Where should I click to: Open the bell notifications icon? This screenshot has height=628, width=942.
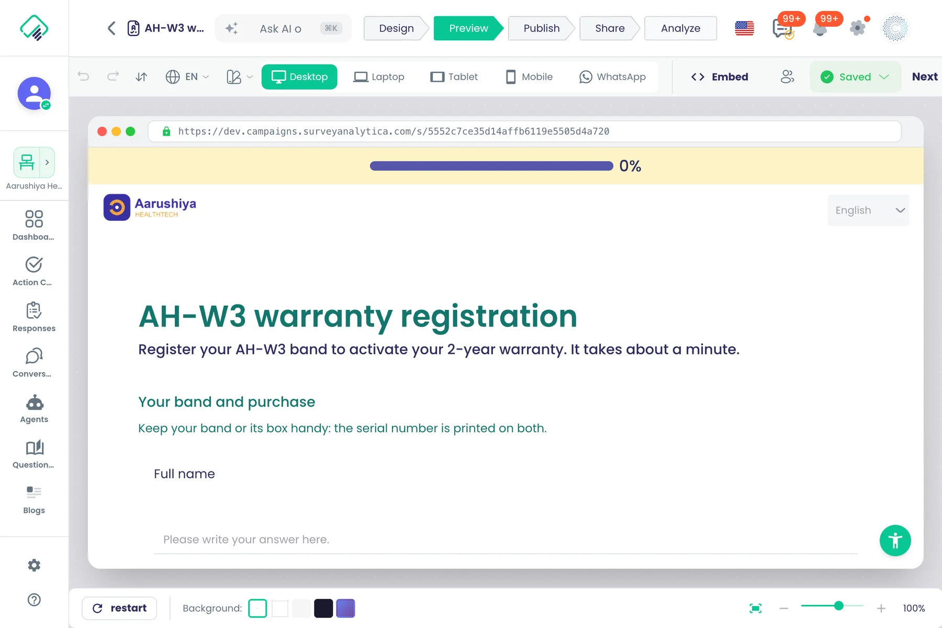[820, 28]
